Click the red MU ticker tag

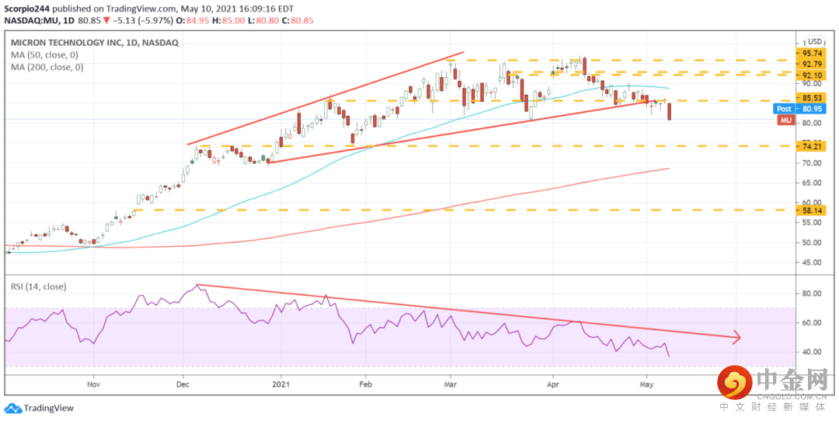(x=785, y=120)
